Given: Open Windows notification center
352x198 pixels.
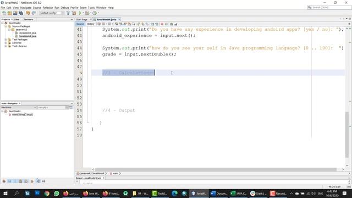Looking at the screenshot, I should pyautogui.click(x=345, y=193).
